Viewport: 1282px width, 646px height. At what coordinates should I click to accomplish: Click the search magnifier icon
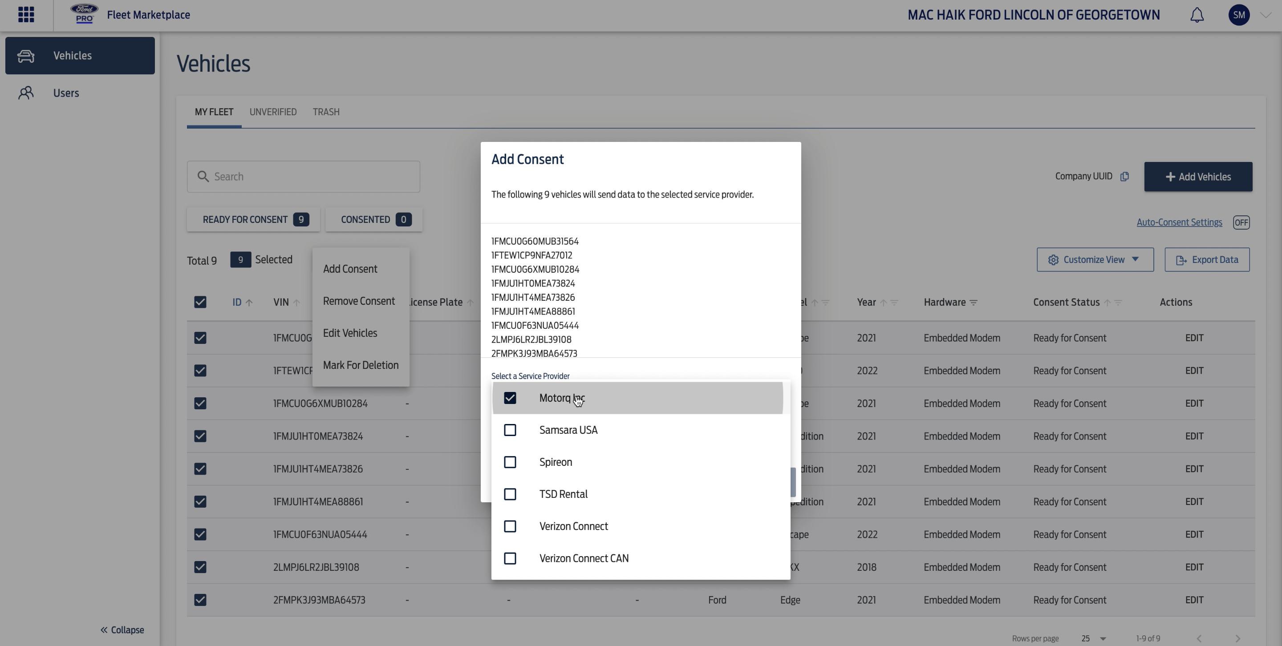click(203, 177)
